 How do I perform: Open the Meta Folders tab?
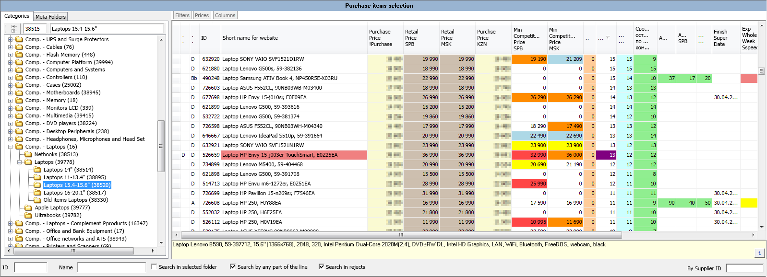point(50,16)
